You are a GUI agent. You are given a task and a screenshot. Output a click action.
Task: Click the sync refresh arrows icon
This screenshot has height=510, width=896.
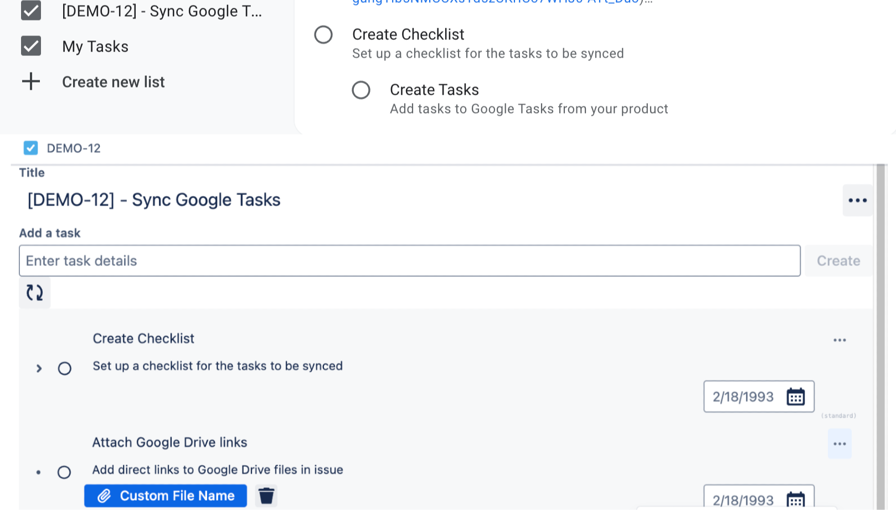(x=35, y=292)
